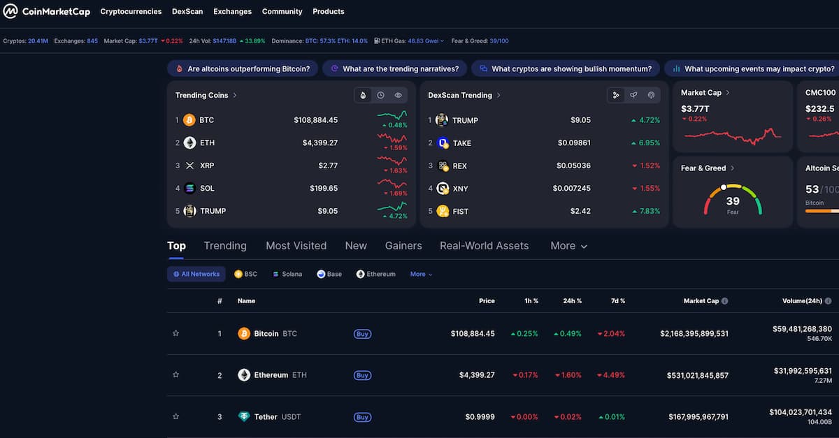
Task: Sort by the 24h % column header
Action: tap(574, 301)
